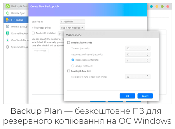
Task: Enable Mission Mode checkbox
Action: [69, 43]
